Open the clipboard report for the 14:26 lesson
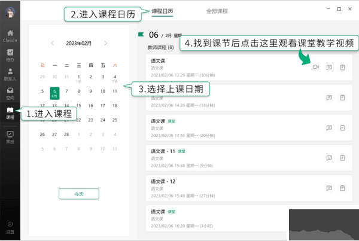 pyautogui.click(x=342, y=97)
